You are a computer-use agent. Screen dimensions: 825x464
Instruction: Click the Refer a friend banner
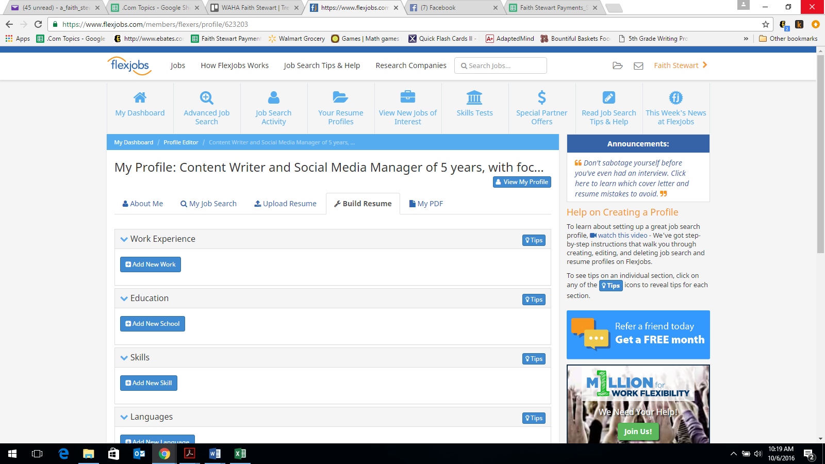pyautogui.click(x=638, y=335)
